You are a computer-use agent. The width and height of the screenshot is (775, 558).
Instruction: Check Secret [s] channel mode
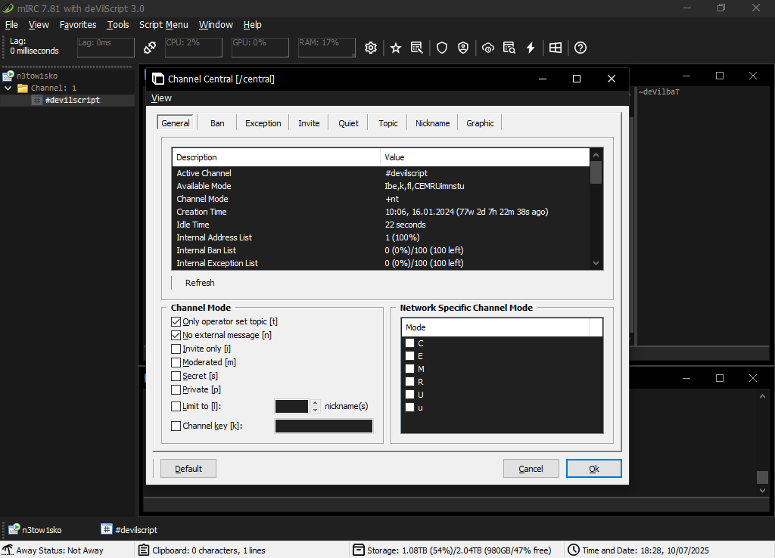coord(176,376)
